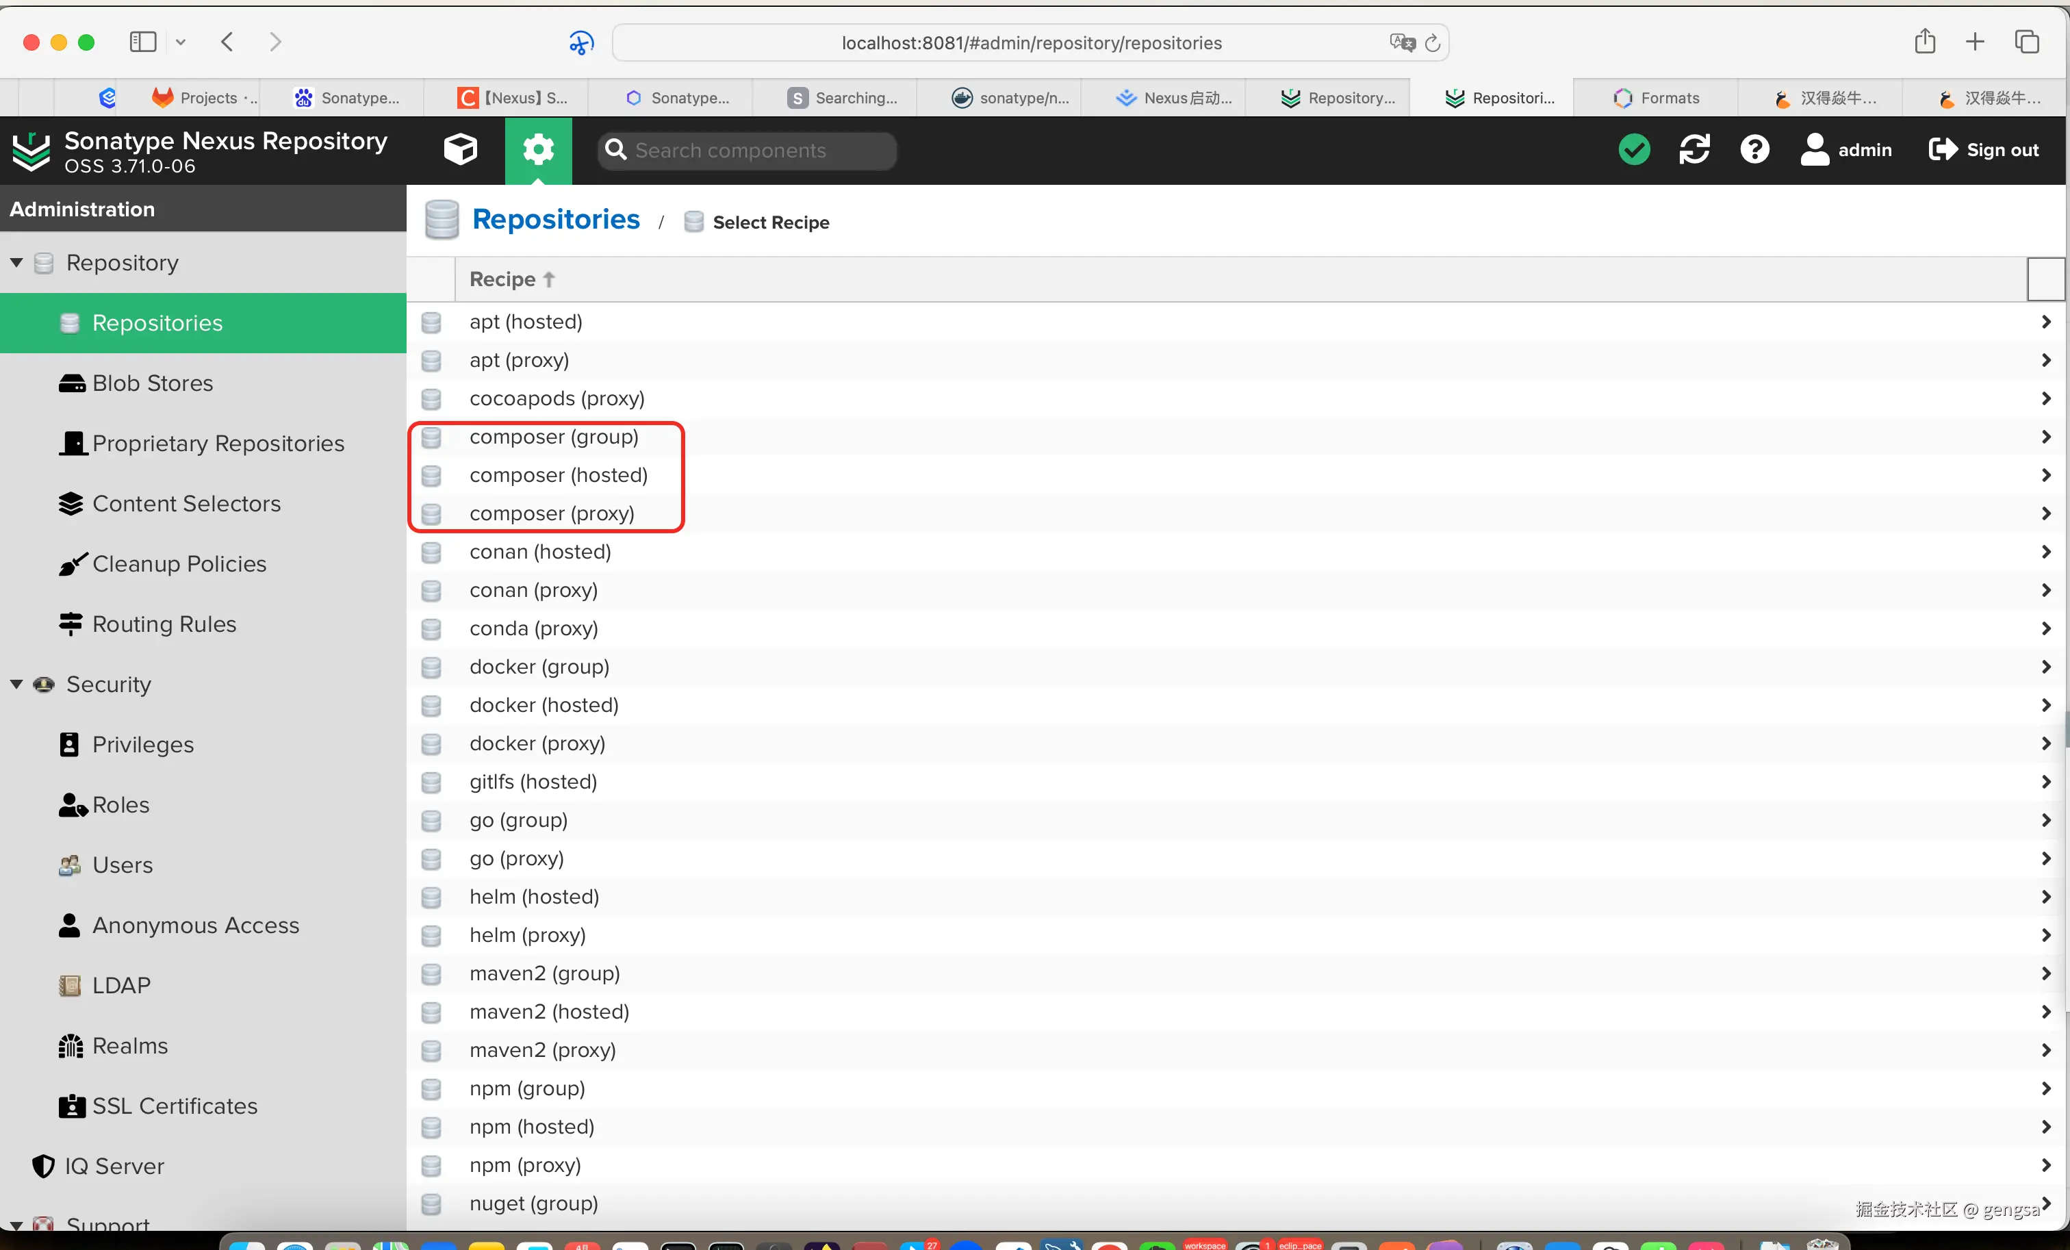Select the apt (proxy) recipe
2070x1250 pixels.
pyautogui.click(x=1236, y=360)
